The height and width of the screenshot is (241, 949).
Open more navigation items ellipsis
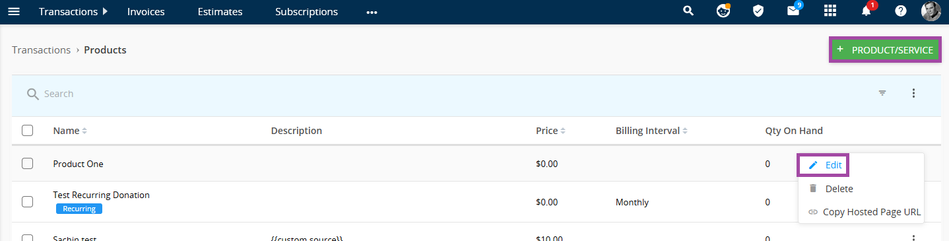(372, 12)
